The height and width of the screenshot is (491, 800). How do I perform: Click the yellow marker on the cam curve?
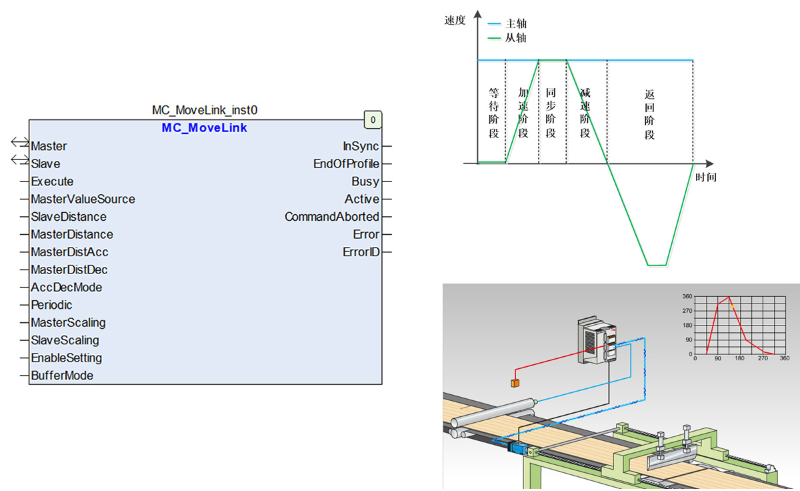point(733,306)
